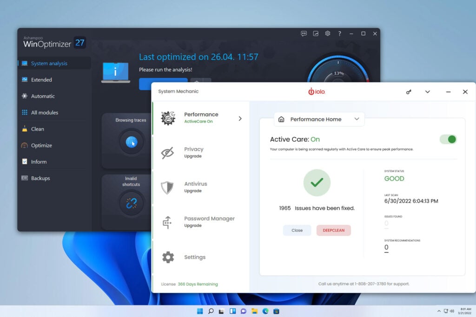476x317 pixels.
Task: Open the feedback bubble icon in WinOptimizer titlebar
Action: coord(304,33)
